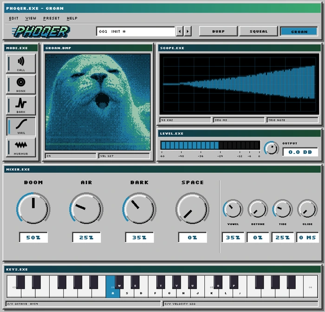Play the white key labeled H

click(x=183, y=293)
